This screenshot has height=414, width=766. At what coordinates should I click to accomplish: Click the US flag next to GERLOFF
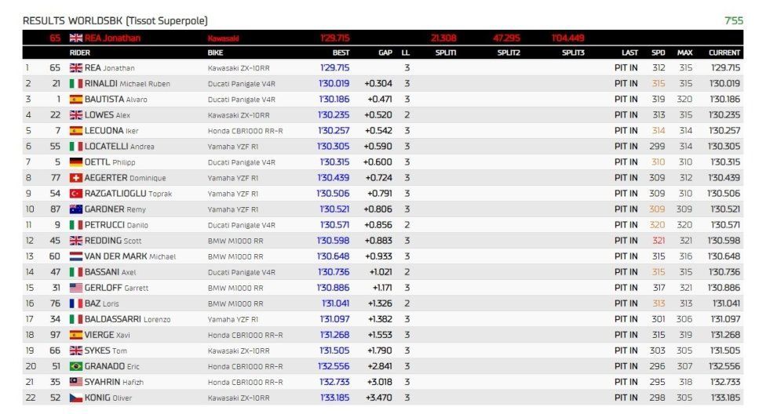tap(75, 288)
